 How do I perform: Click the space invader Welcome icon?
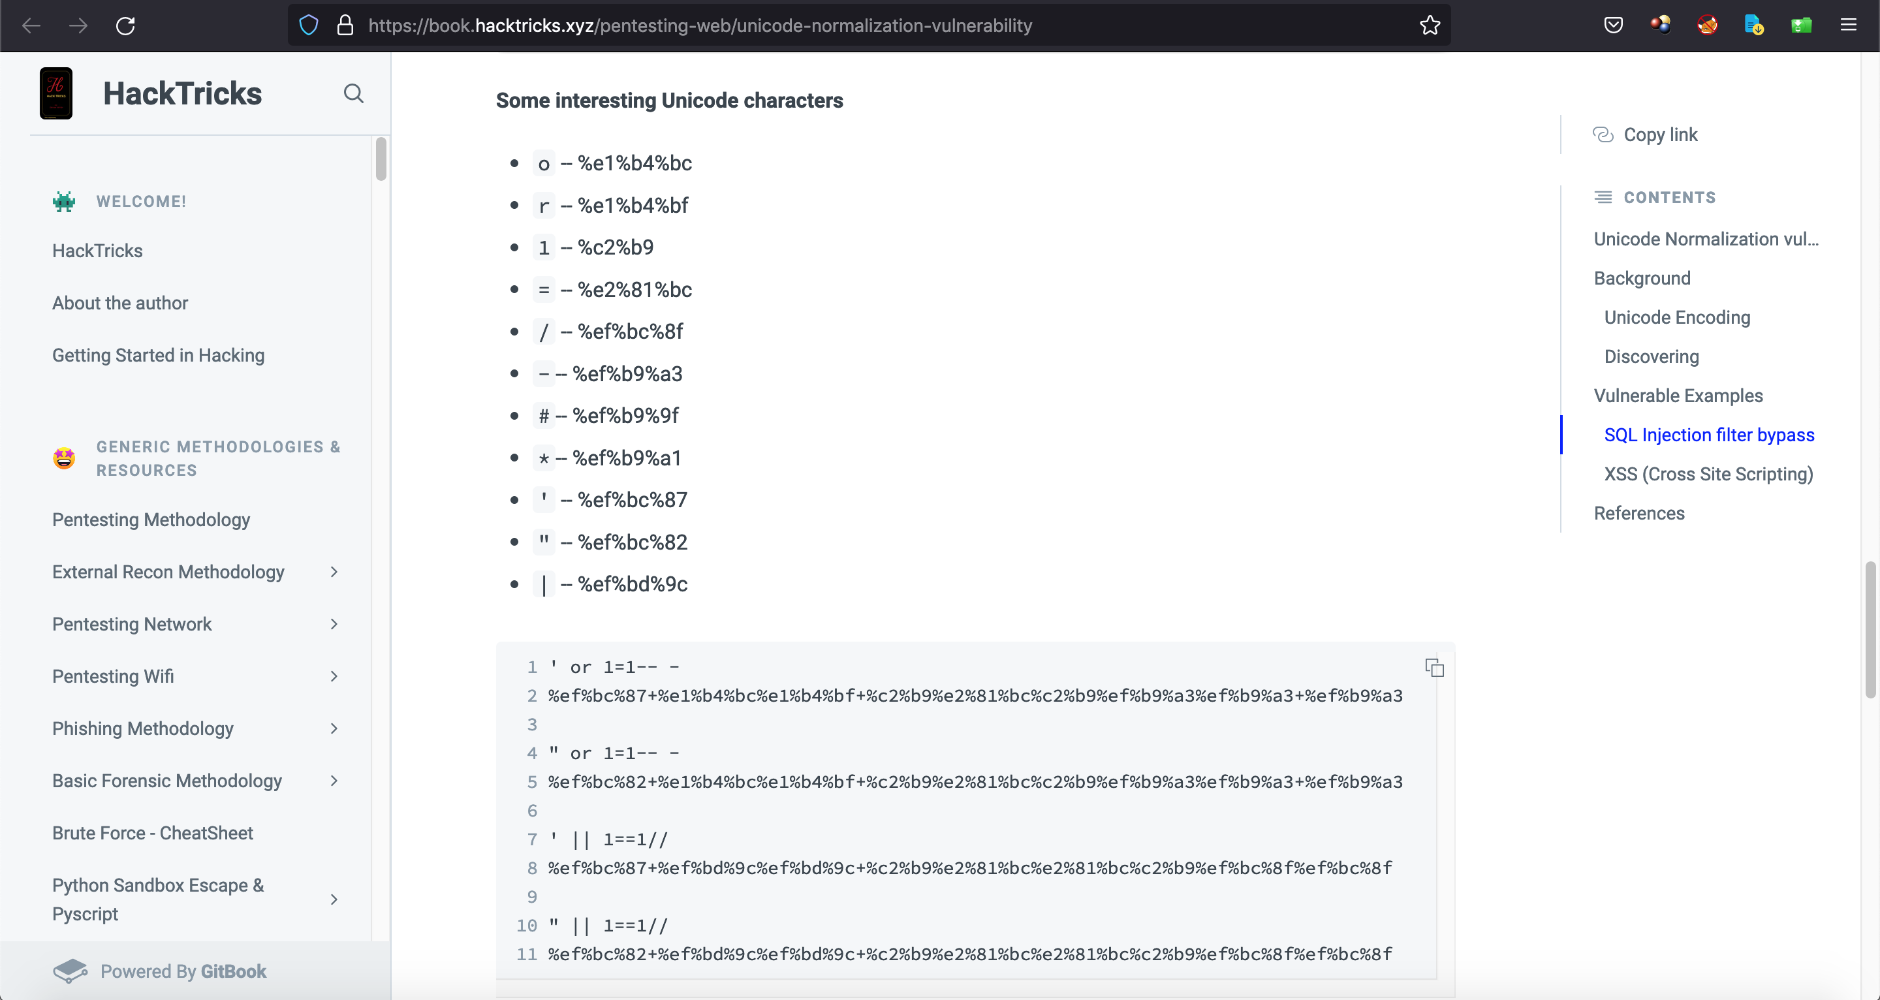(x=64, y=202)
